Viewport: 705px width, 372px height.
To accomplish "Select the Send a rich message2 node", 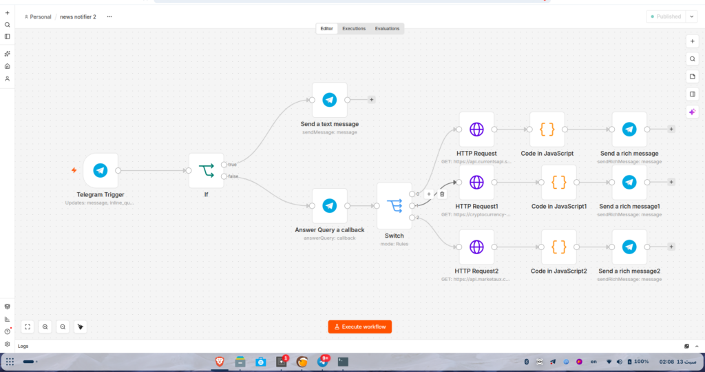I will point(629,247).
